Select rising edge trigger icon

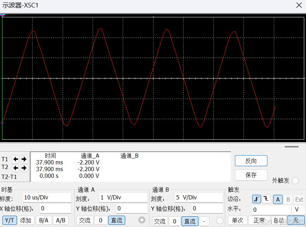[256, 199]
